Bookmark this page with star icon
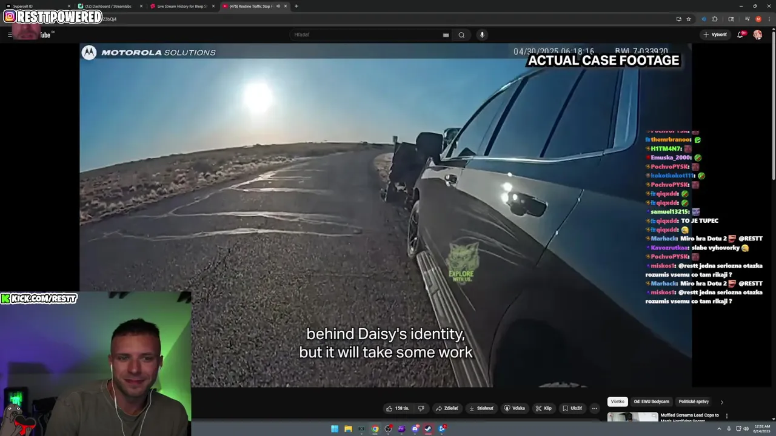This screenshot has height=436, width=776. pyautogui.click(x=689, y=19)
